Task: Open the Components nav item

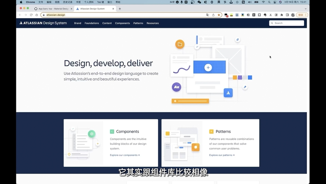Action: (x=123, y=23)
